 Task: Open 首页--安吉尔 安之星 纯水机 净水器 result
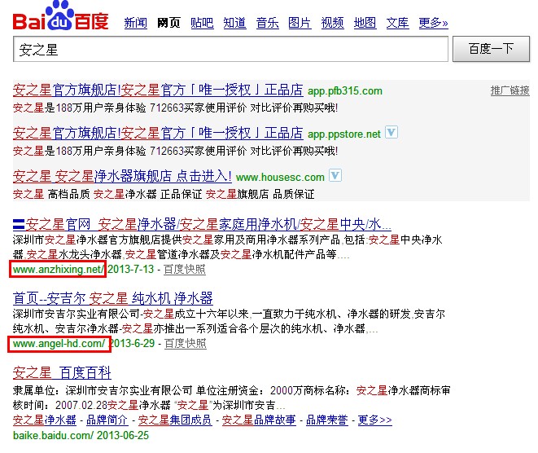pyautogui.click(x=113, y=298)
